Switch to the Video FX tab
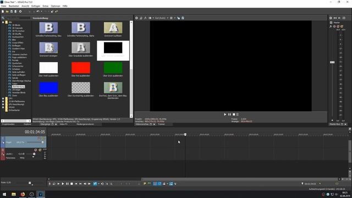 (x=64, y=124)
